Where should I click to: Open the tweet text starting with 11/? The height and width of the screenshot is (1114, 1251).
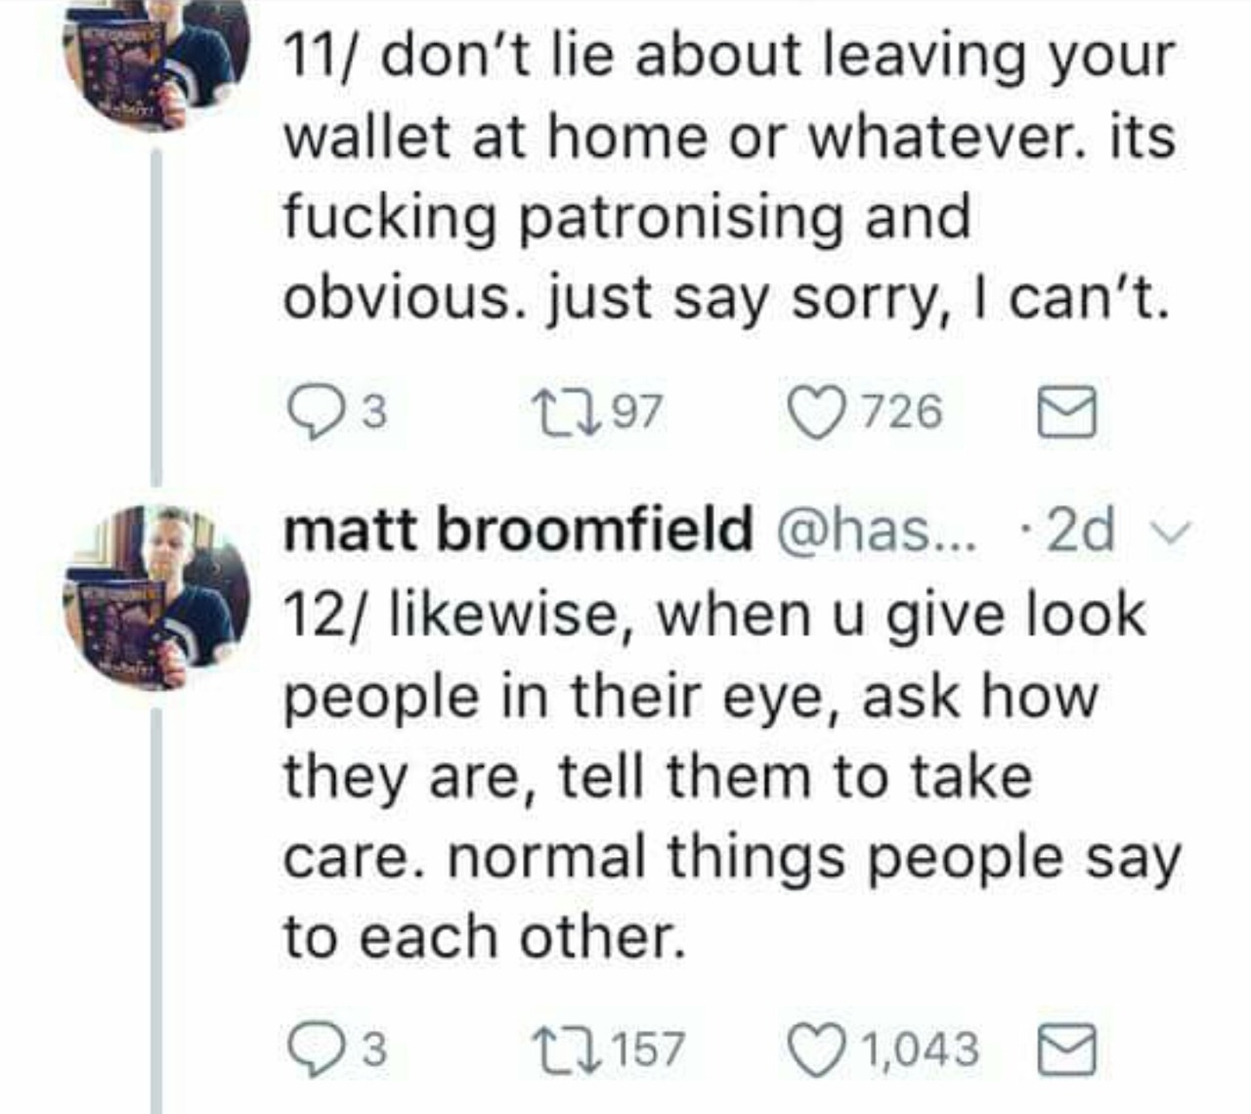(x=729, y=176)
